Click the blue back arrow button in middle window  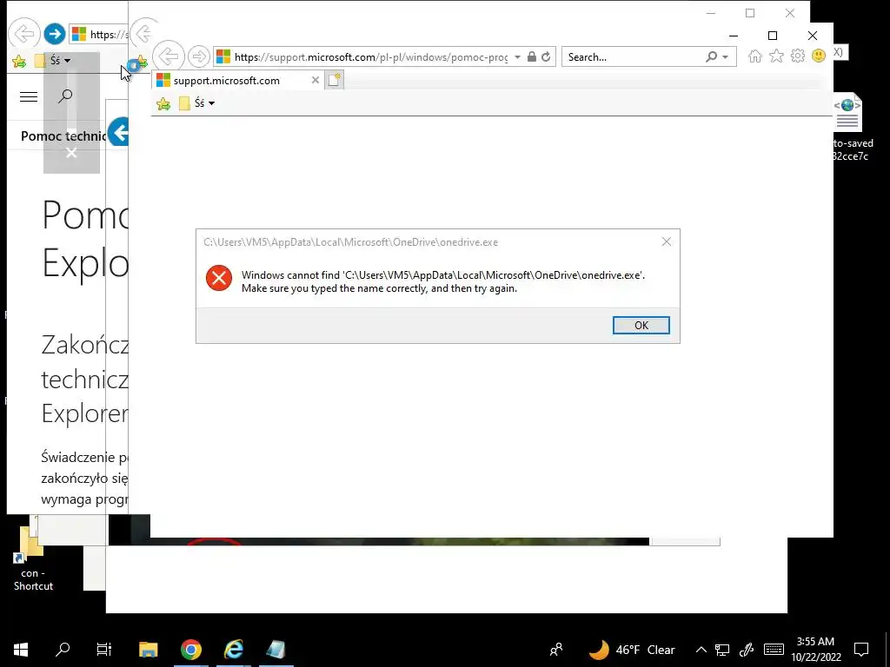pyautogui.click(x=118, y=132)
